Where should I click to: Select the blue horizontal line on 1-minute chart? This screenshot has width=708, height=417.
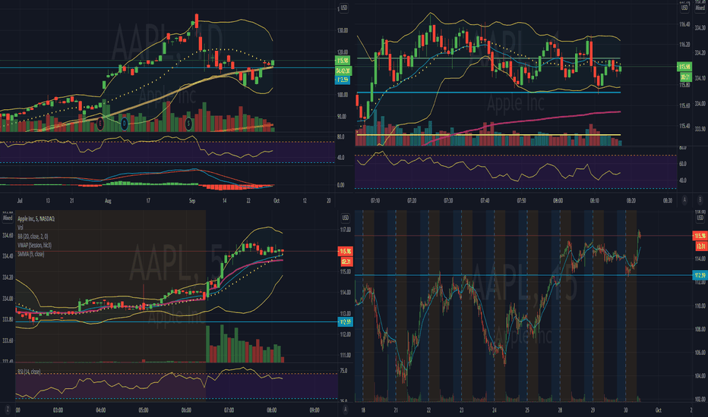coord(488,92)
